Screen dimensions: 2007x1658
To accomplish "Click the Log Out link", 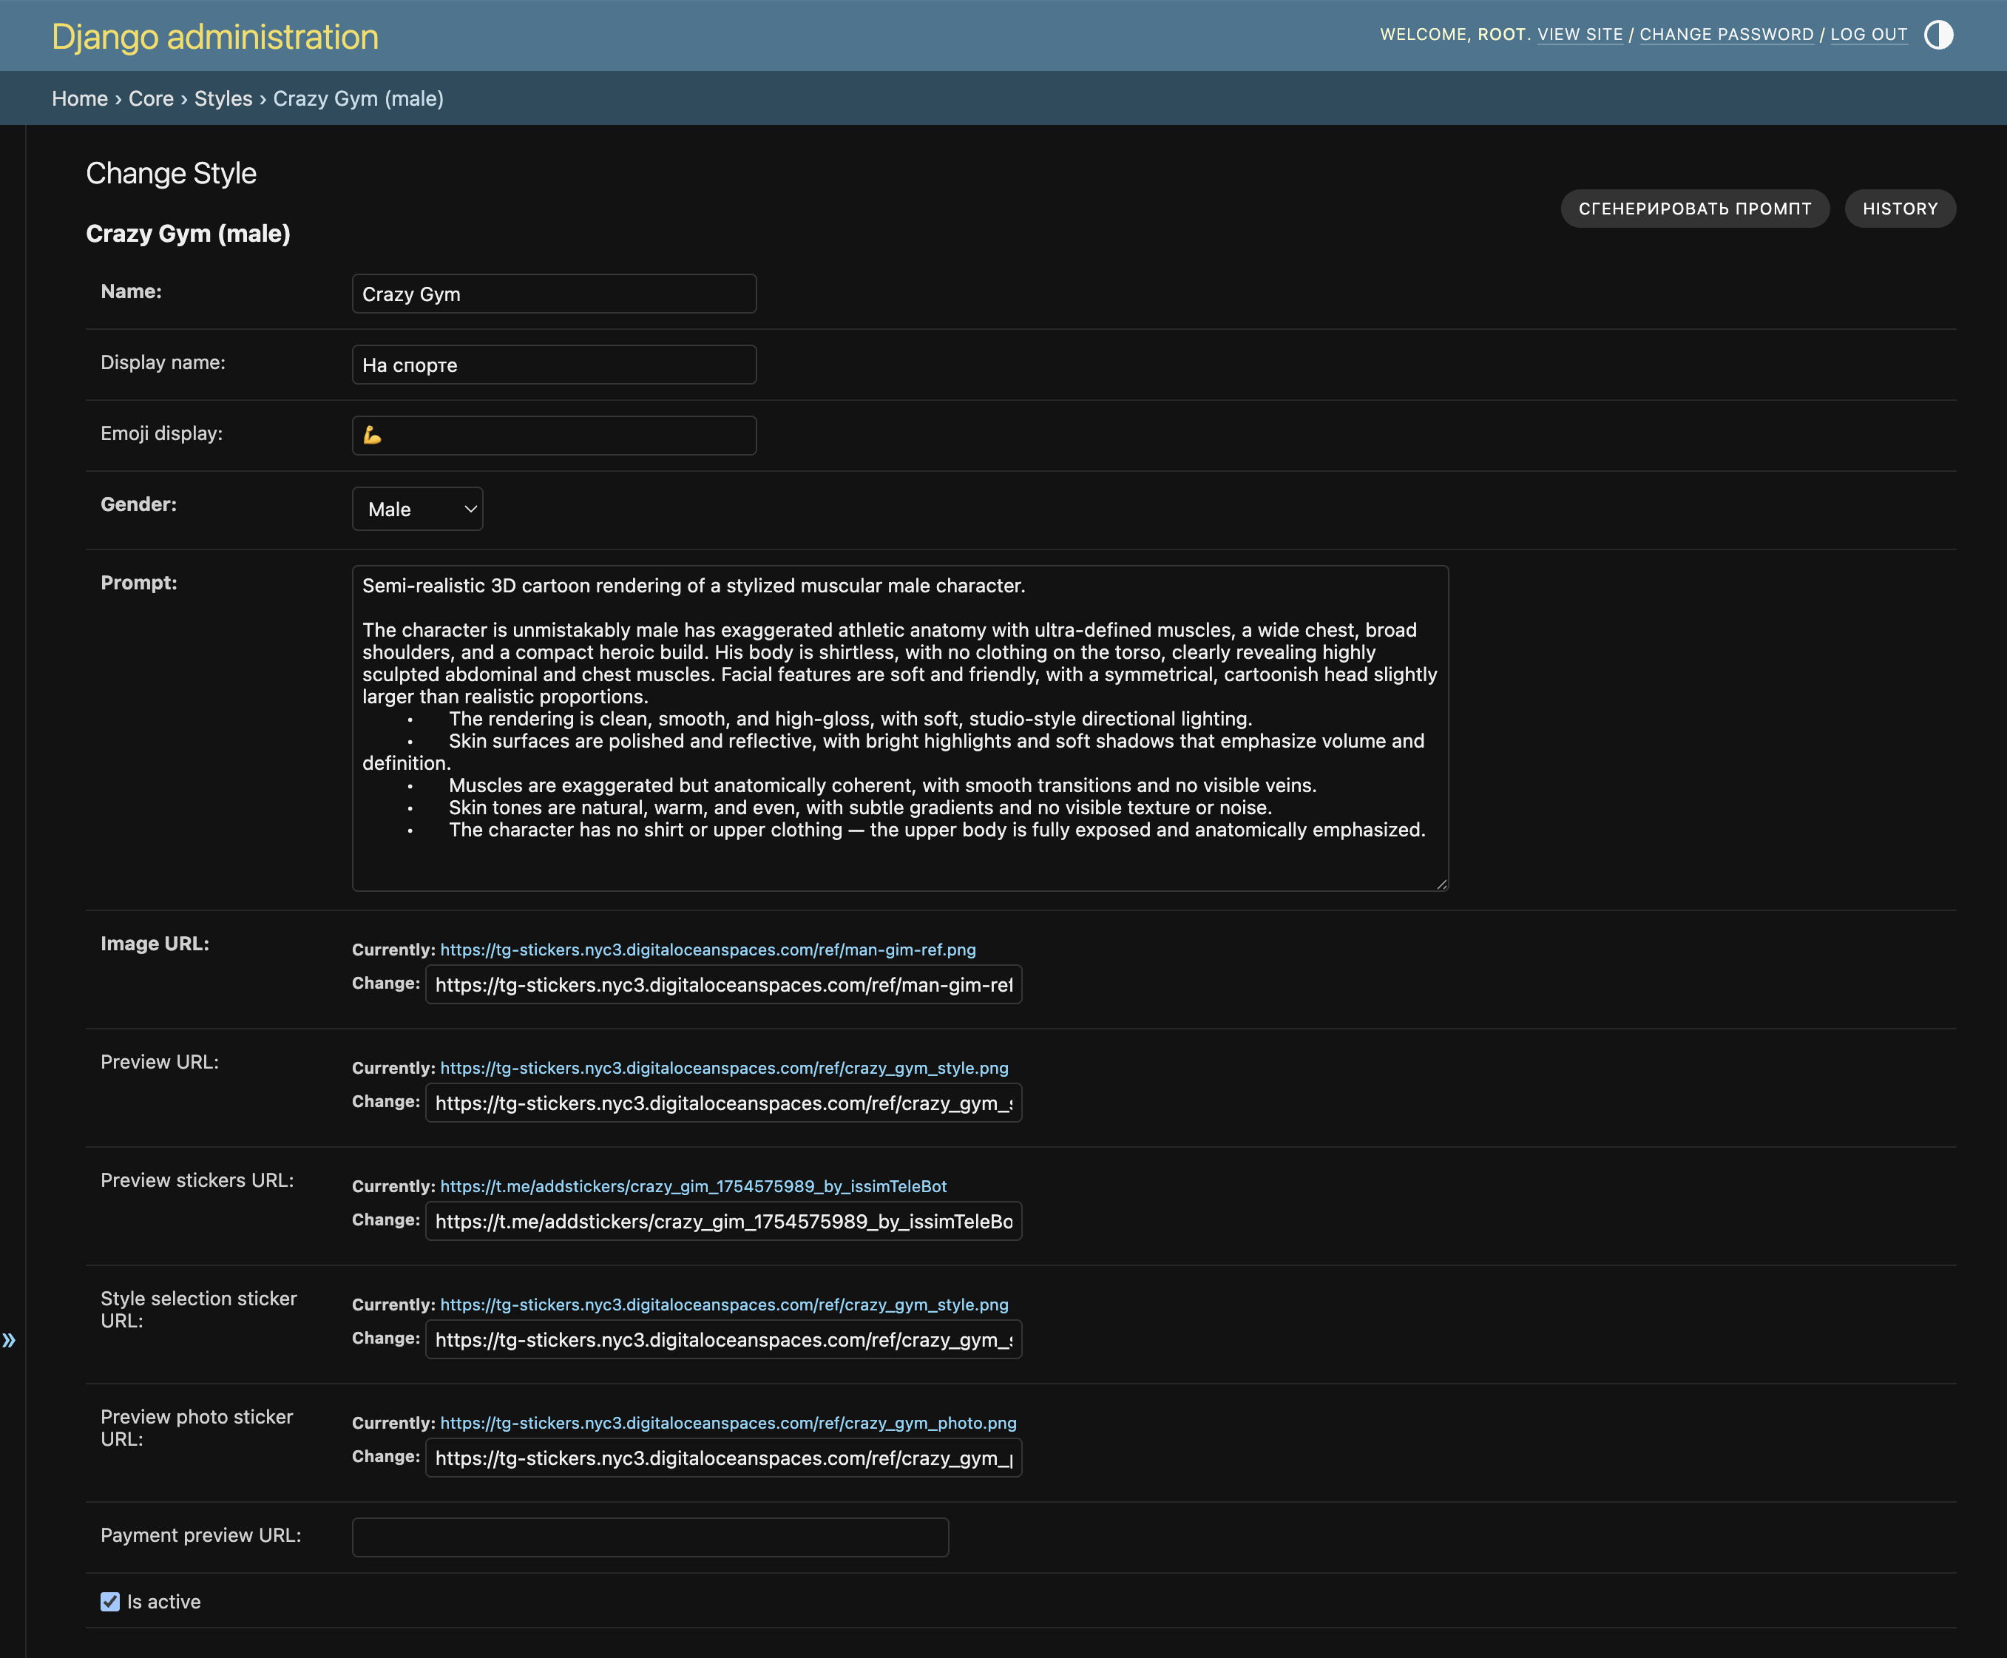I will [1867, 35].
